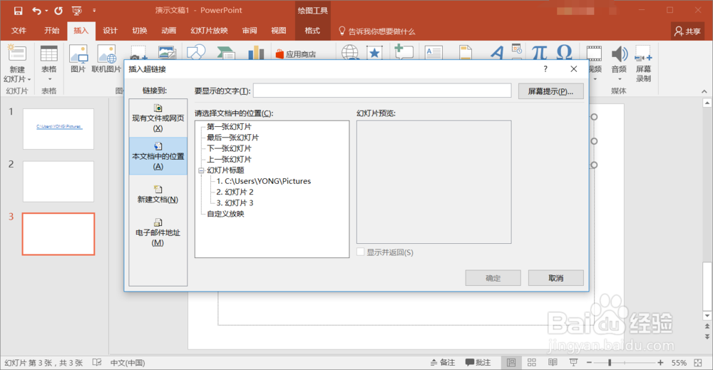713x370 pixels.
Task: Click the 联机图片 online pictures icon
Action: click(x=106, y=53)
